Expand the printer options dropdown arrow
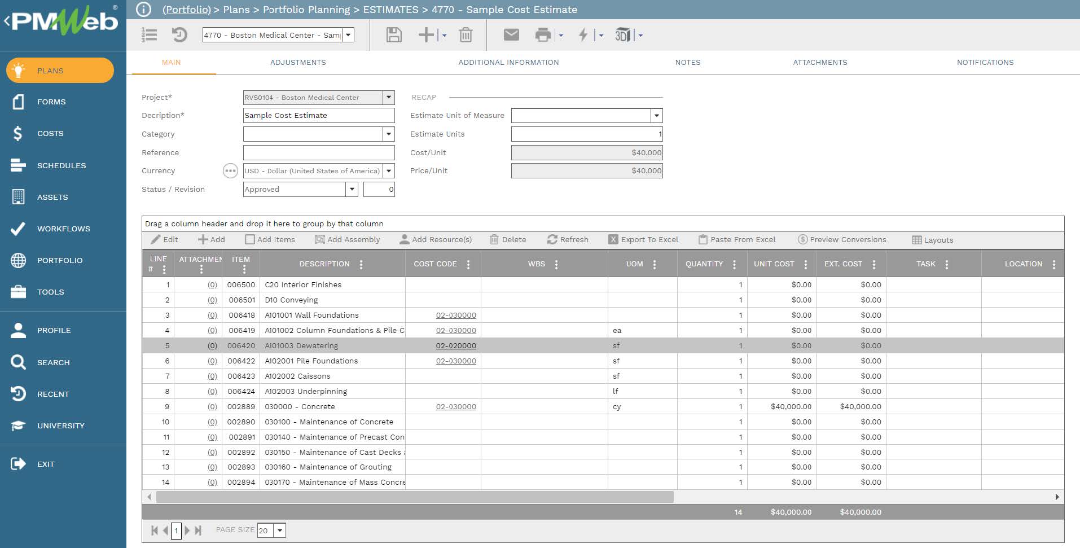1080x548 pixels. pos(561,36)
